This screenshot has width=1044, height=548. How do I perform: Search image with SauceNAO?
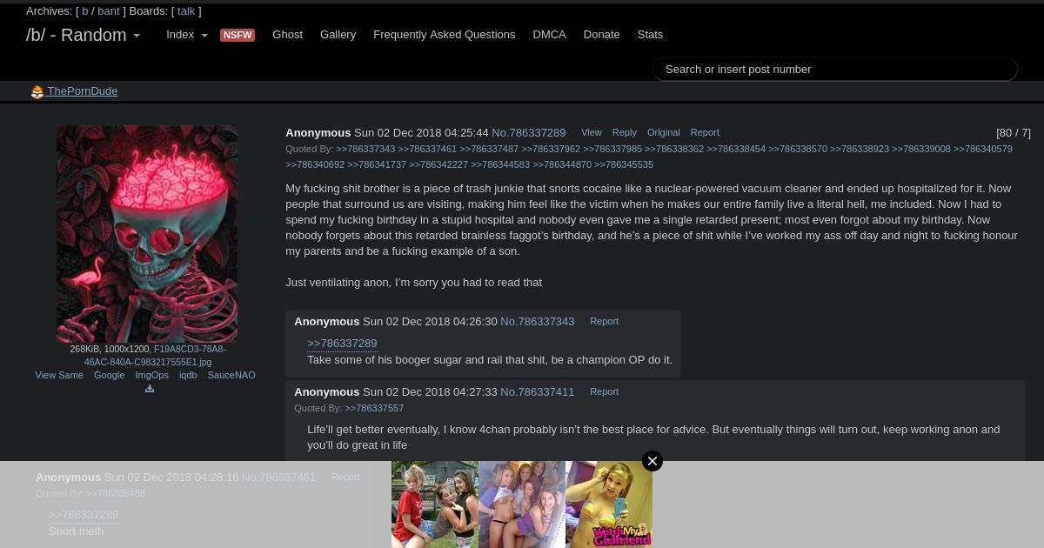[231, 376]
